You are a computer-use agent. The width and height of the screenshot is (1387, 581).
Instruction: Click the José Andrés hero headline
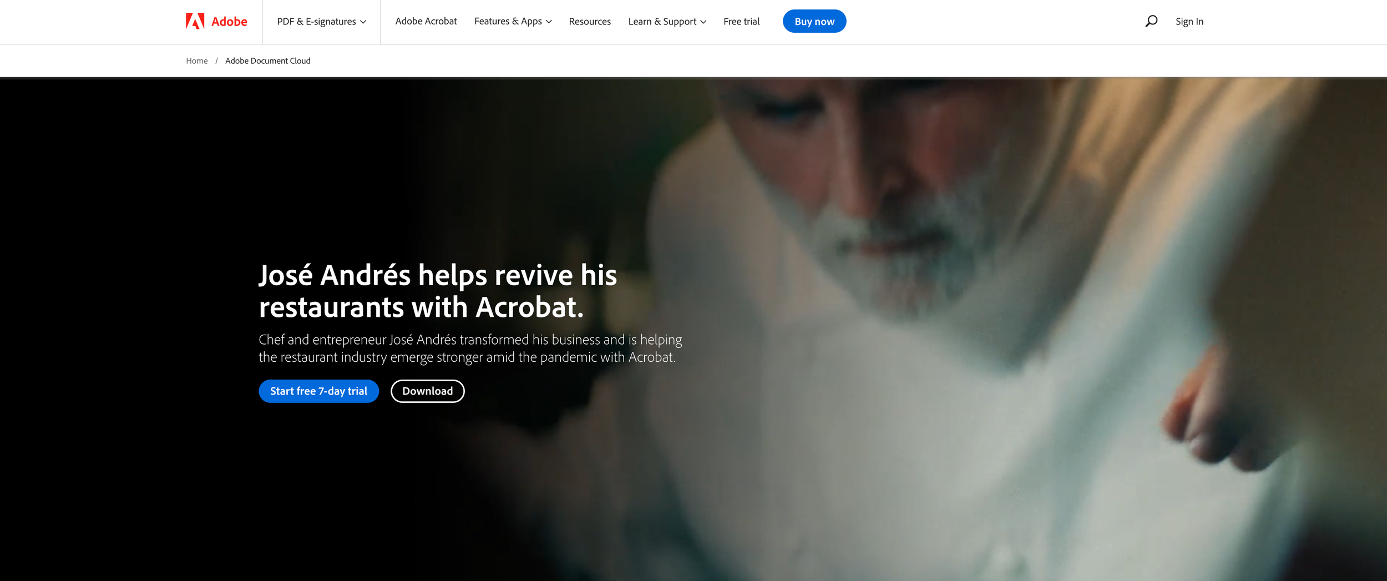[x=438, y=291]
